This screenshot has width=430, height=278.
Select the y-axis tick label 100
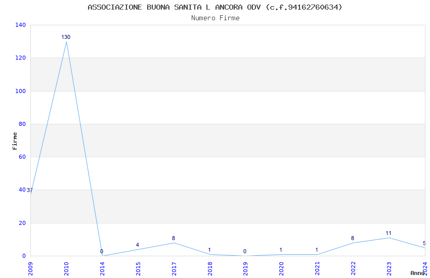(x=20, y=91)
